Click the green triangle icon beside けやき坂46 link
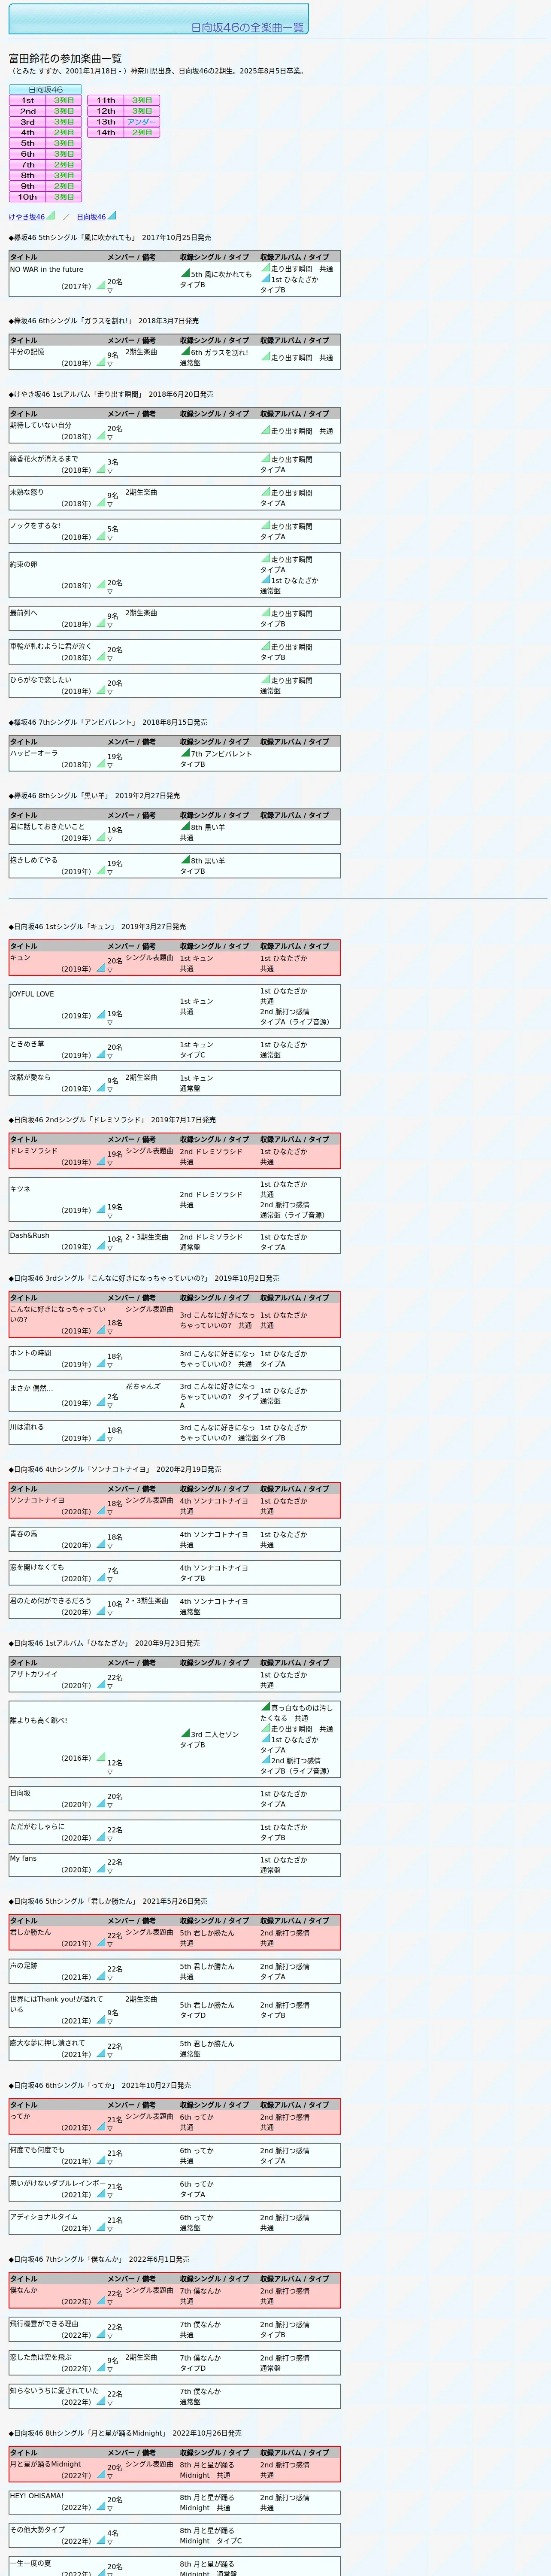Viewport: 551px width, 2576px height. click(51, 215)
